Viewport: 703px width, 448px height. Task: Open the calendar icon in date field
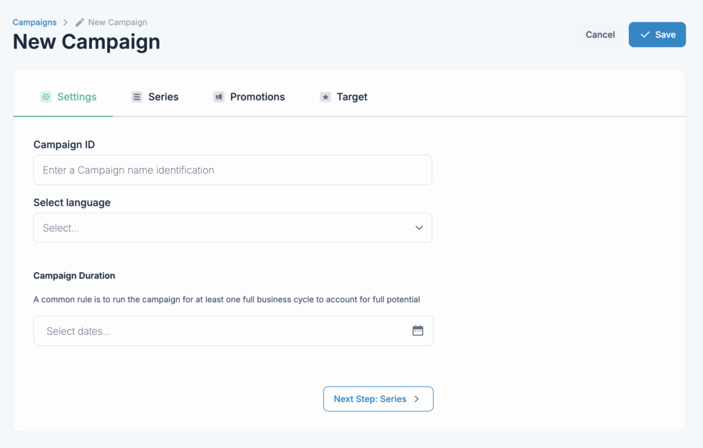pyautogui.click(x=417, y=331)
